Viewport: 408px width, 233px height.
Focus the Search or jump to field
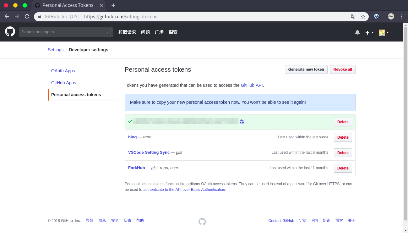pos(66,32)
